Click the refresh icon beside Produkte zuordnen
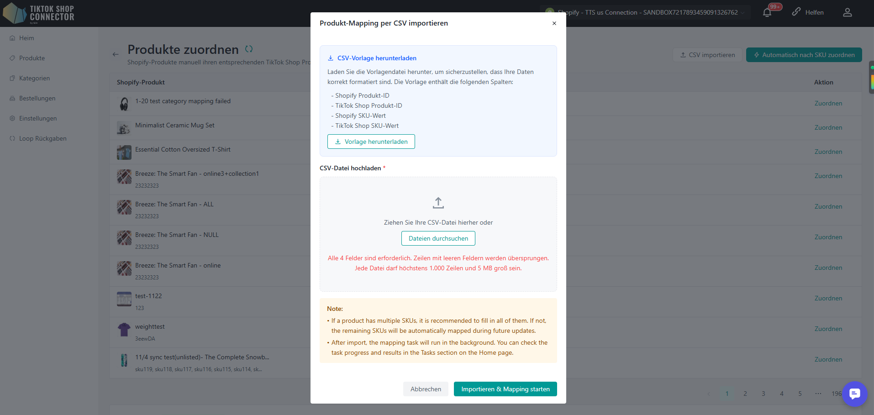The height and width of the screenshot is (415, 874). click(x=249, y=49)
